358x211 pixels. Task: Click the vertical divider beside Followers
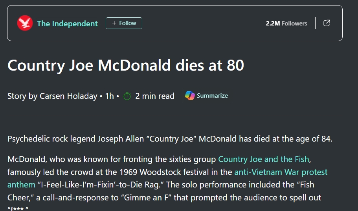click(x=315, y=23)
